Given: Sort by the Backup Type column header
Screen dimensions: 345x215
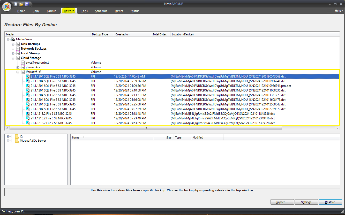Looking at the screenshot, I should [102, 34].
